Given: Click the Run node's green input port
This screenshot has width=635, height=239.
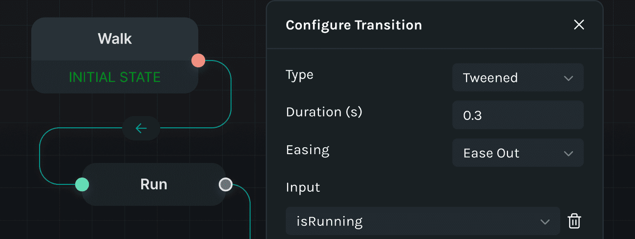Looking at the screenshot, I should point(82,184).
